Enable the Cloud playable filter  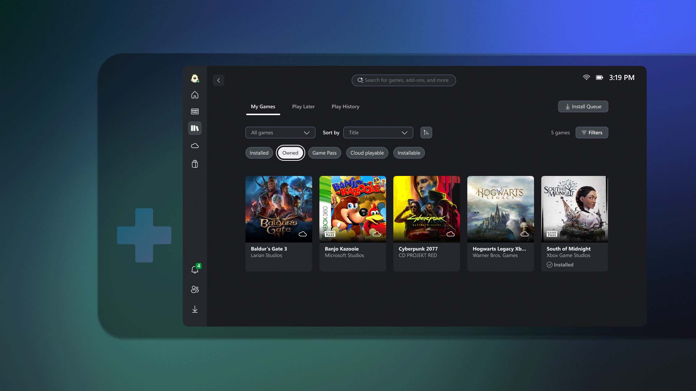point(367,153)
